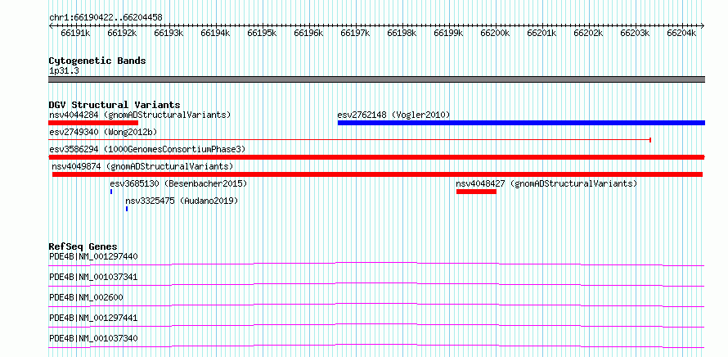Click the thin esv2749340 Wong2012b variant line
The width and height of the screenshot is (728, 357).
click(350, 139)
